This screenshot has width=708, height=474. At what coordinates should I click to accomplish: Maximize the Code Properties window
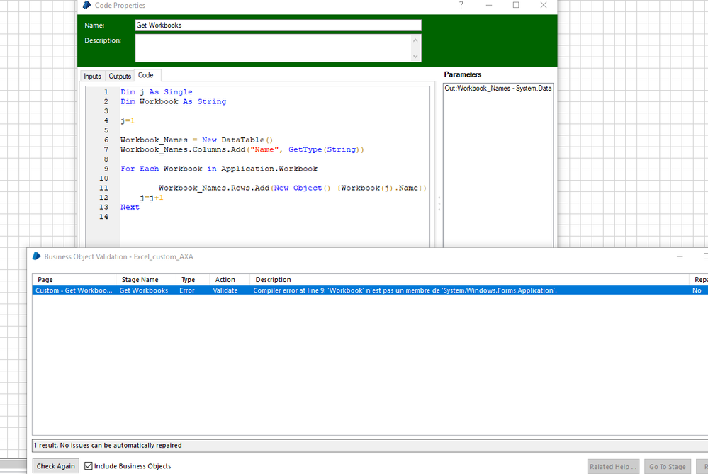pyautogui.click(x=516, y=6)
